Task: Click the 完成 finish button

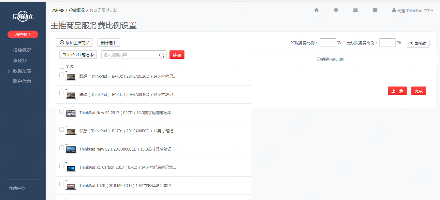Action: [418, 91]
